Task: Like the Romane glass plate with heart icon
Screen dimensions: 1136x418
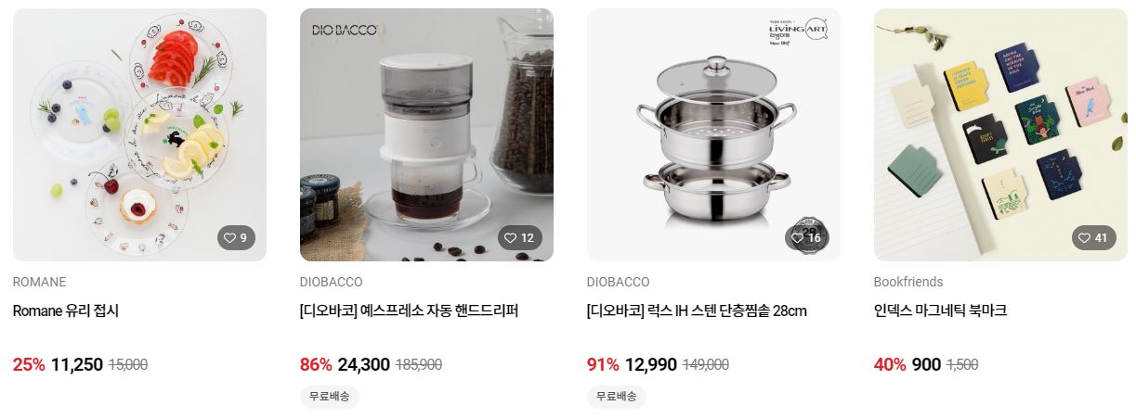Action: pyautogui.click(x=236, y=238)
